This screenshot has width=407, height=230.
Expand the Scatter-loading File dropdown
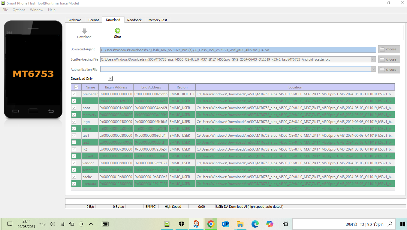373,59
